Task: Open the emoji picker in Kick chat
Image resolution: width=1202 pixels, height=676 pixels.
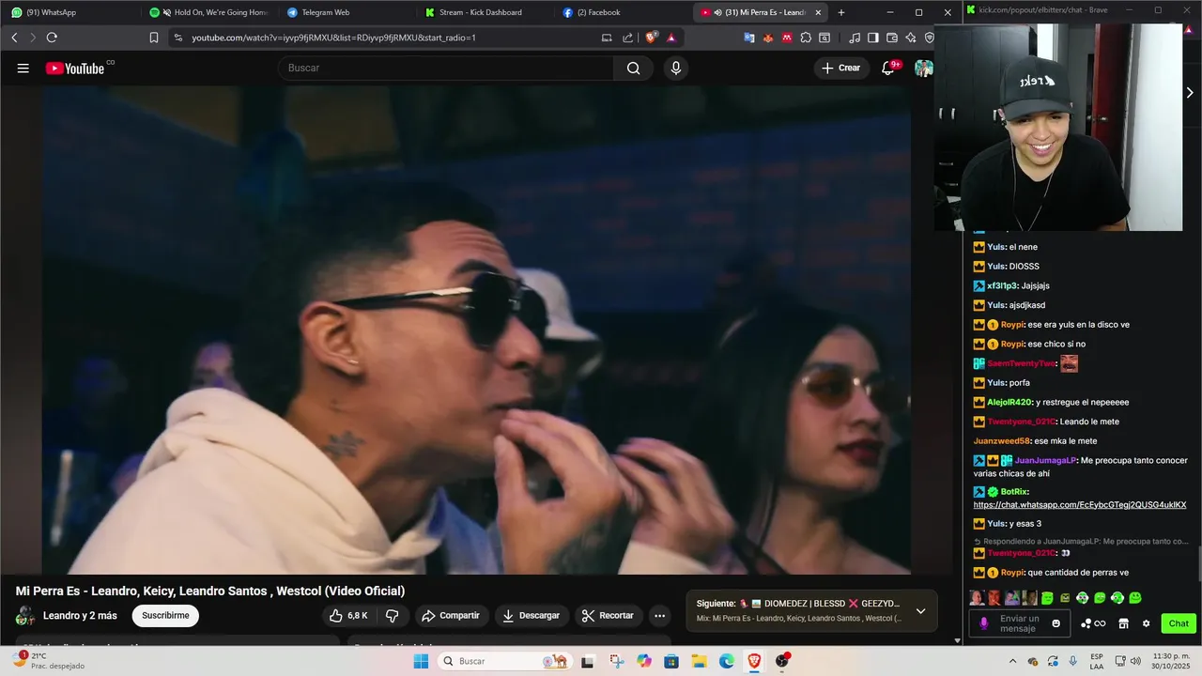Action: click(1056, 623)
